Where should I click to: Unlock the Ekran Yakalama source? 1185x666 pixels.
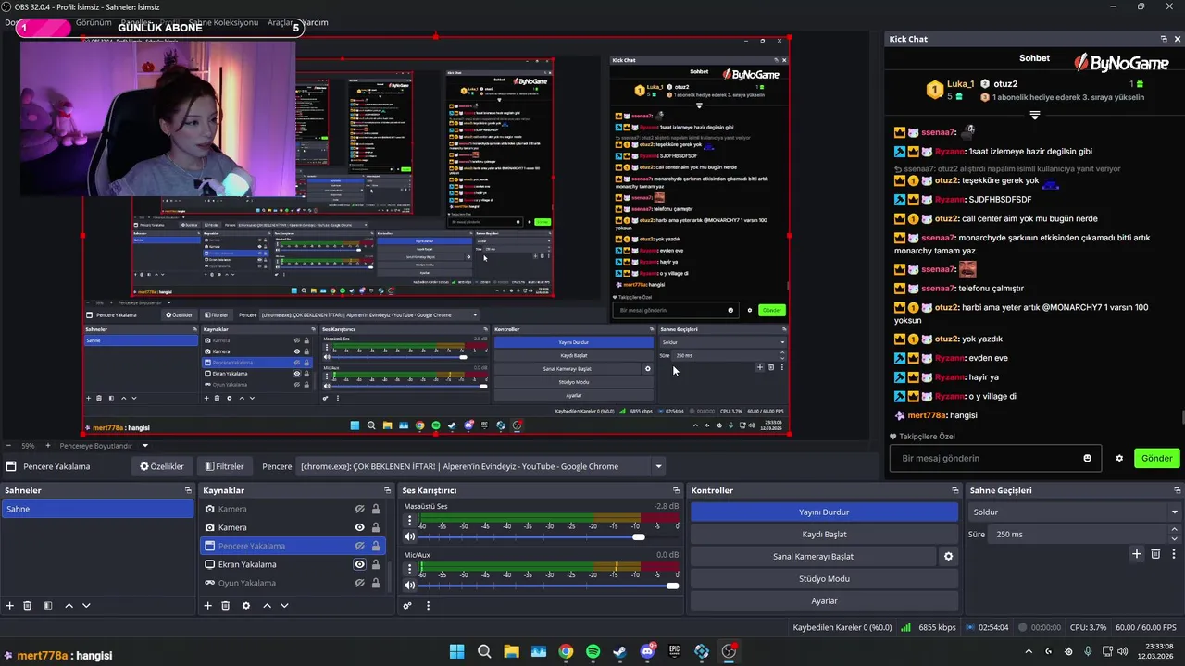(x=376, y=564)
